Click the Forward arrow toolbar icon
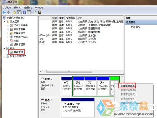157x118 pixels. (x=8, y=12)
